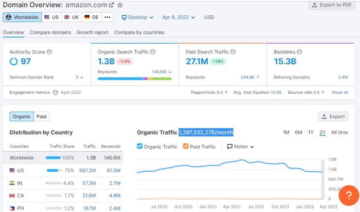360x212 pixels.
Task: Open the 1.3B organic traffic value
Action: tap(106, 61)
